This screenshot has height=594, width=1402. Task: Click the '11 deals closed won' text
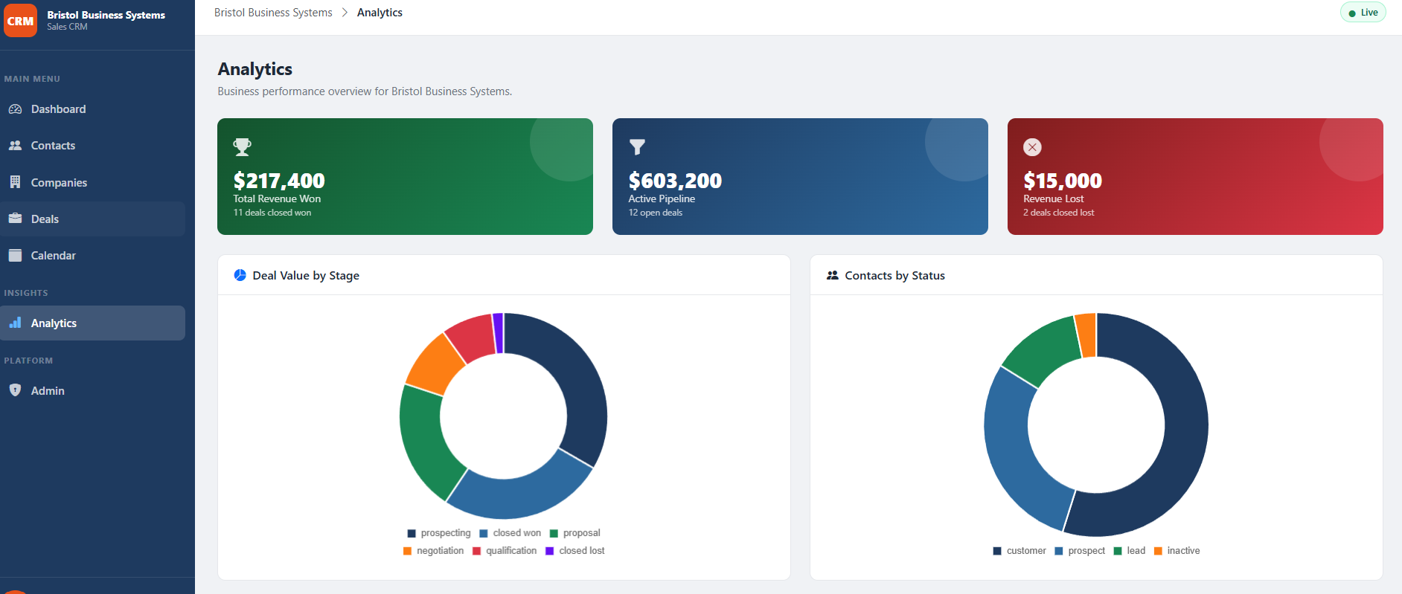pos(272,213)
